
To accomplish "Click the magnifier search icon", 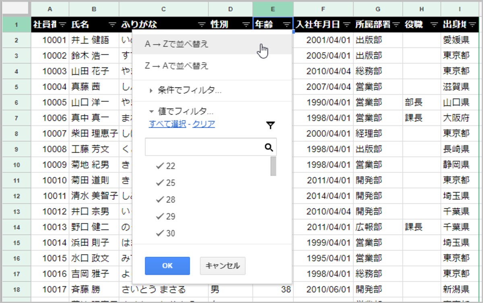I will tap(269, 147).
